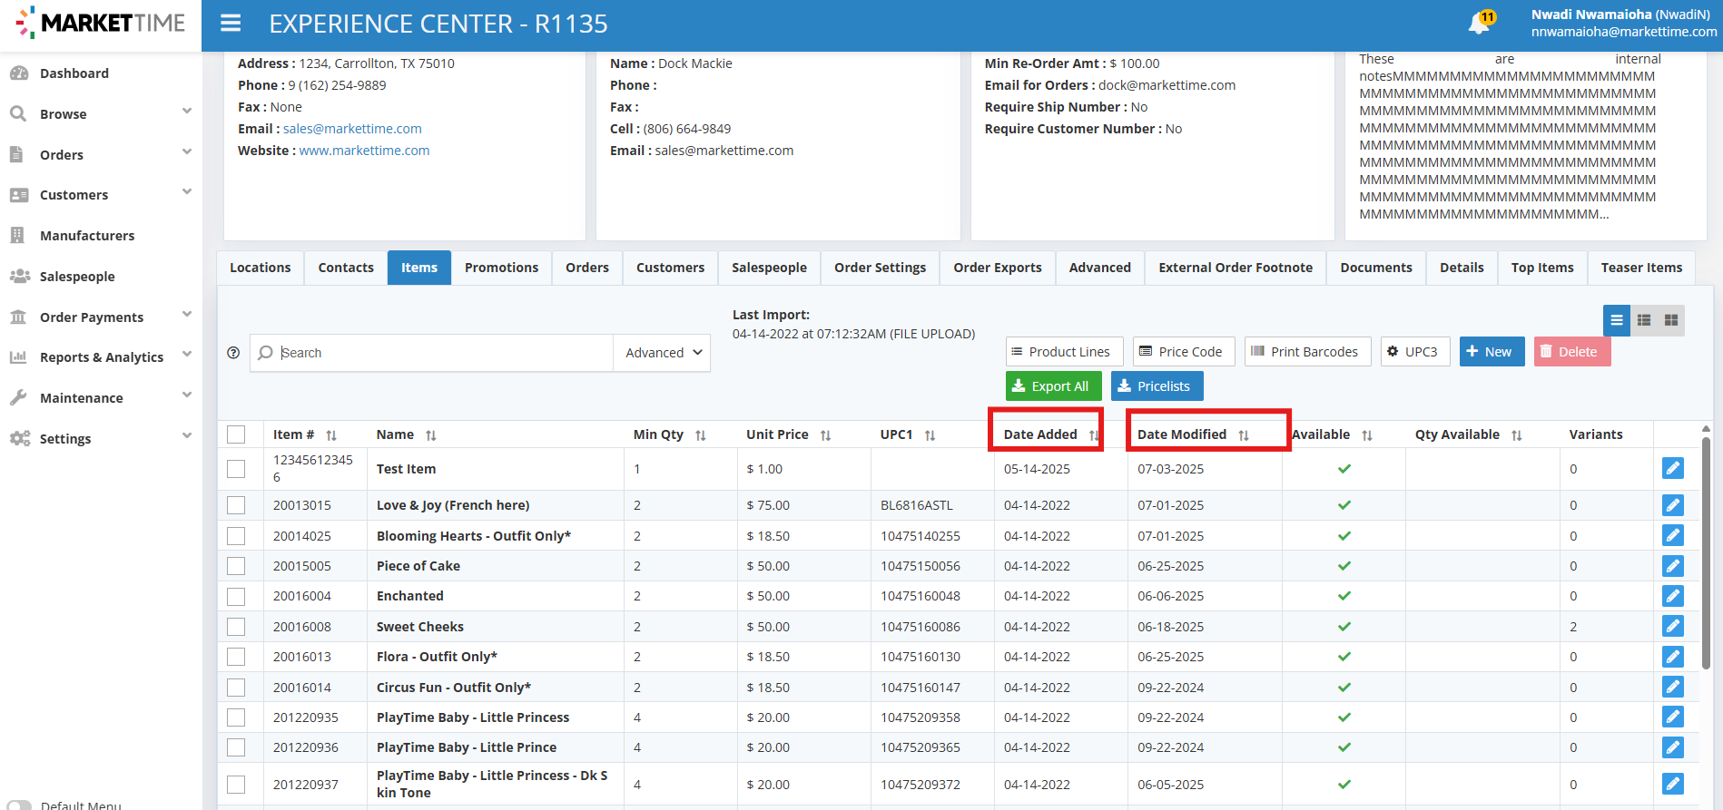Image resolution: width=1723 pixels, height=810 pixels.
Task: Open Salespeople in the sidebar
Action: pos(77,277)
